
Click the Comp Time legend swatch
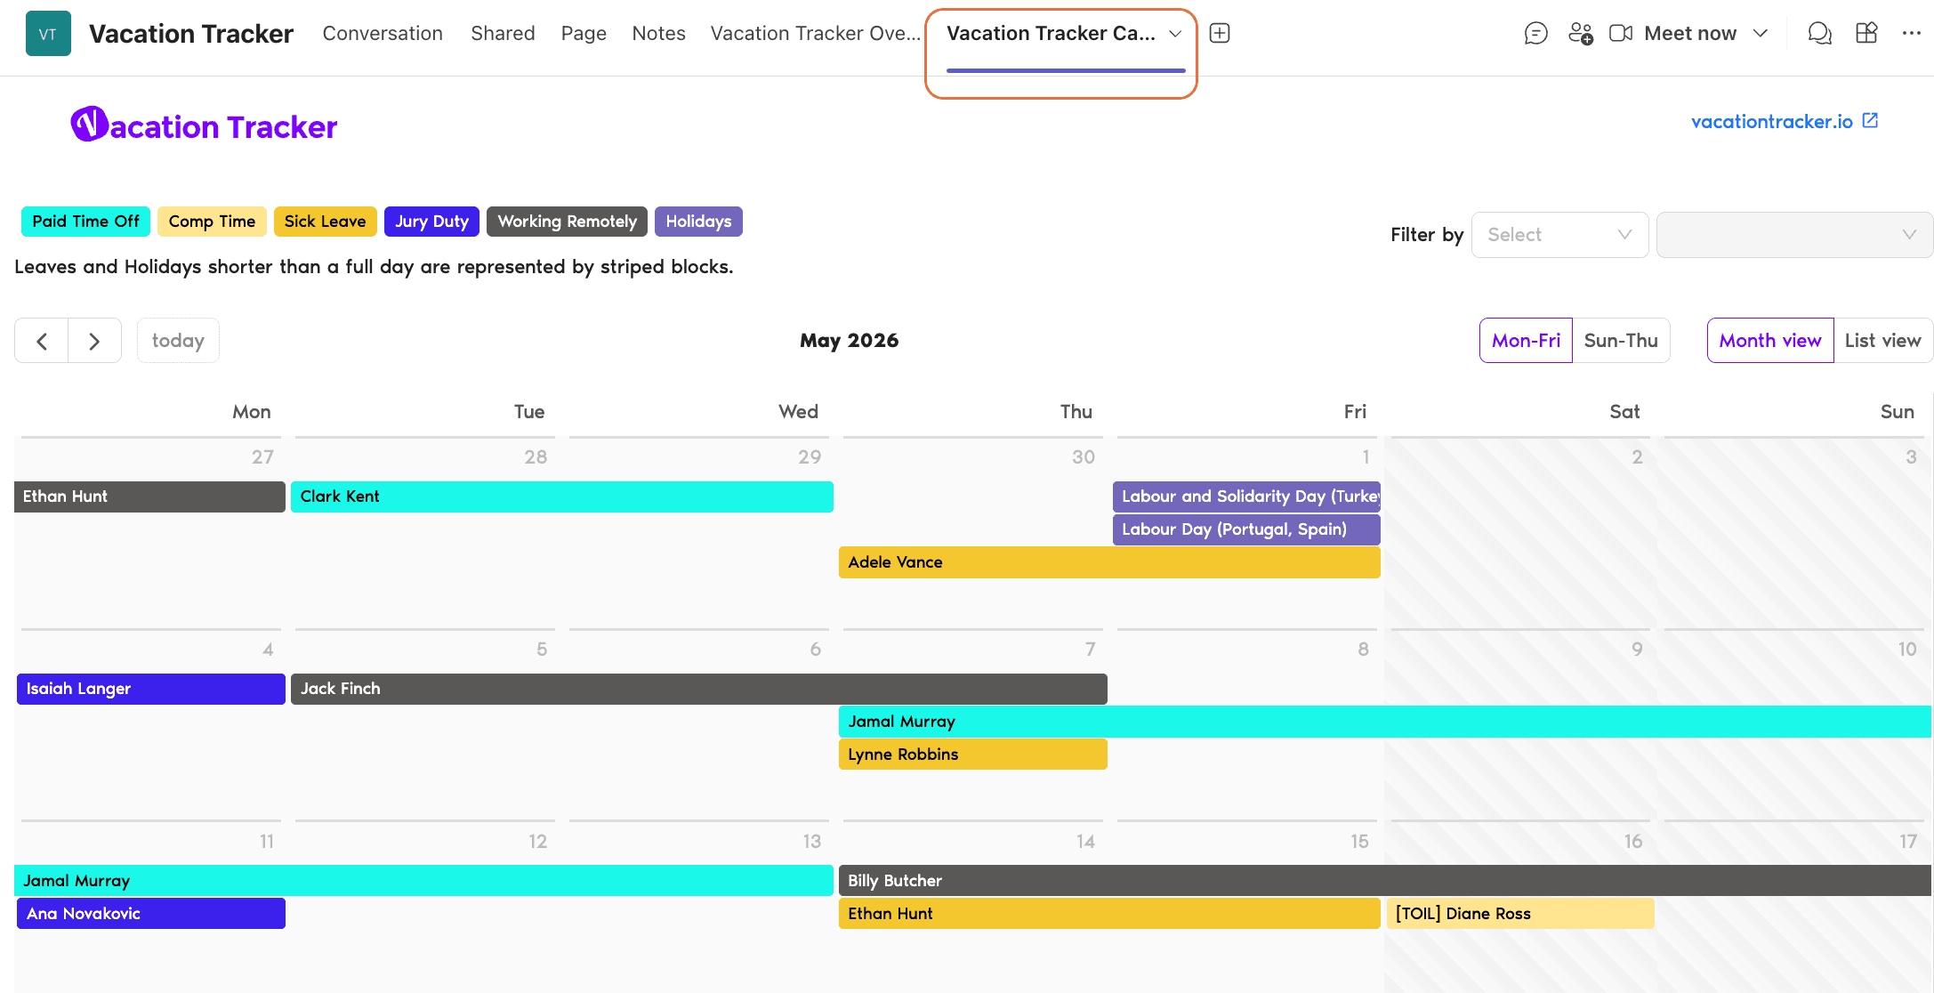click(x=212, y=222)
